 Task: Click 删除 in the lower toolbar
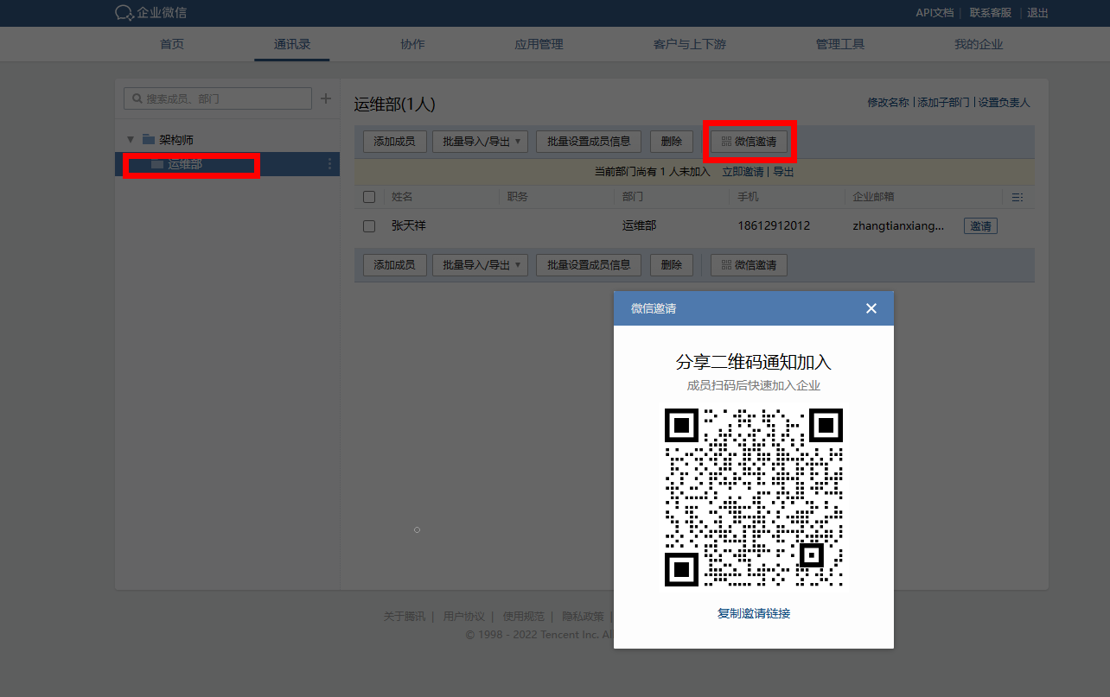point(672,265)
